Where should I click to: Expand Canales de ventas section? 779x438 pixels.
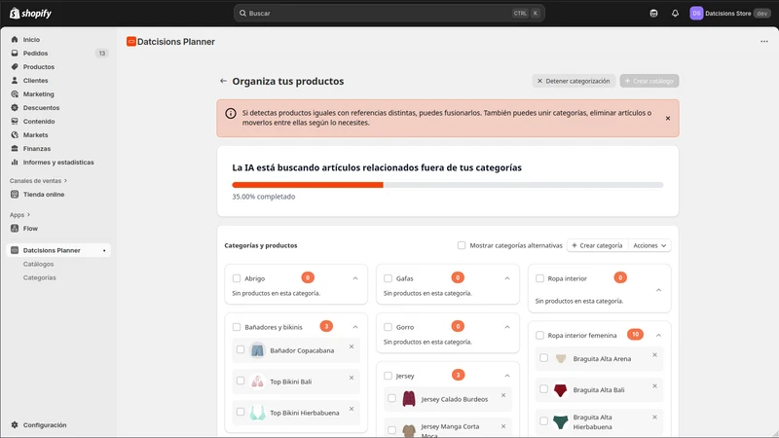[x=38, y=181]
